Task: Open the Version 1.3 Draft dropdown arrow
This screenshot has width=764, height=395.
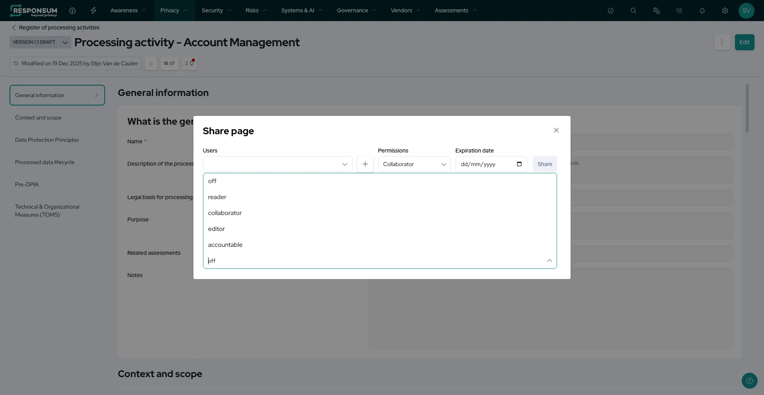Action: point(65,42)
